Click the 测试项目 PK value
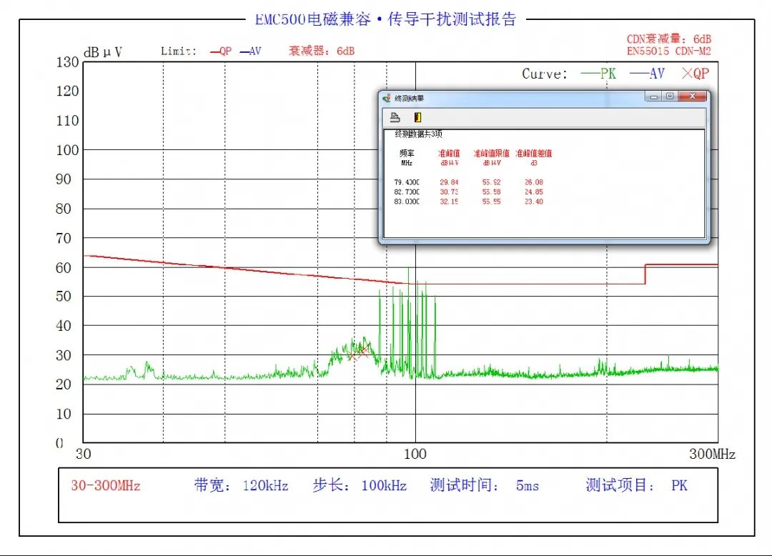772x556 pixels. pos(679,486)
